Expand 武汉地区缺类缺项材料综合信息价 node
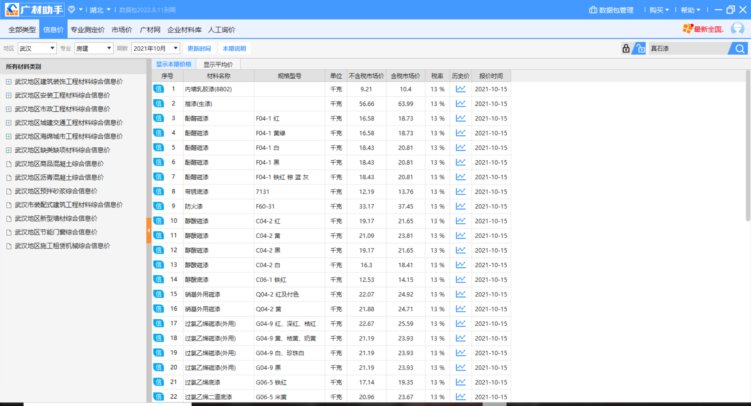The height and width of the screenshot is (406, 751). tap(9, 150)
